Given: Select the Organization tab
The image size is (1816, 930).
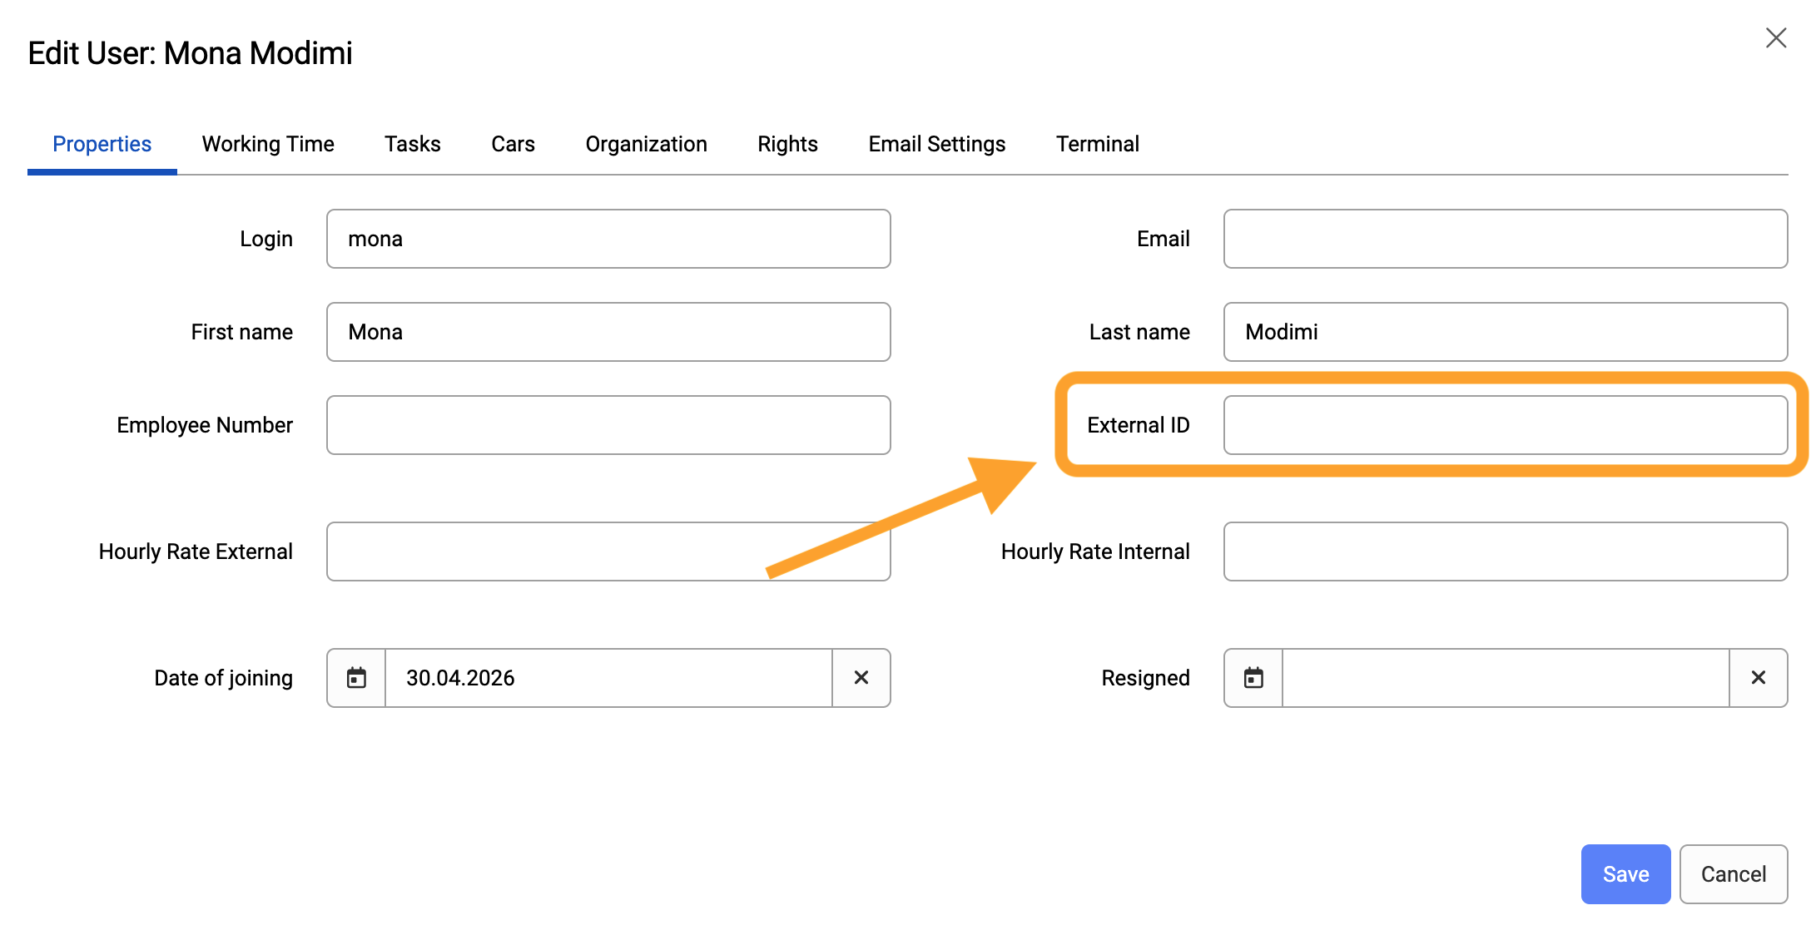Looking at the screenshot, I should [647, 144].
